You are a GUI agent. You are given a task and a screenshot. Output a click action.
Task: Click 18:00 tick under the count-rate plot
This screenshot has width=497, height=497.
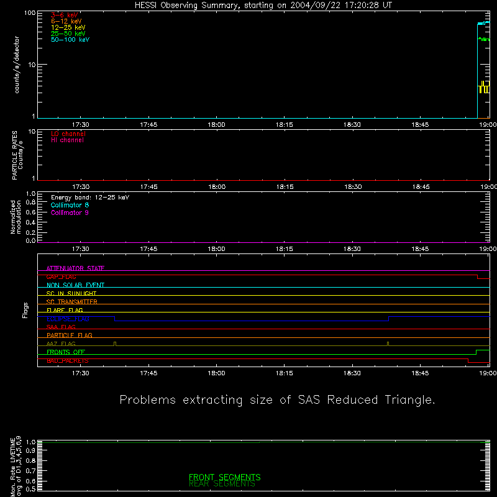[x=216, y=125]
